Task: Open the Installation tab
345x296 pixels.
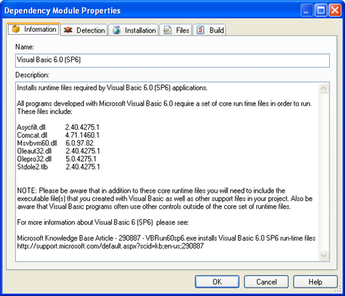Action: tap(133, 30)
